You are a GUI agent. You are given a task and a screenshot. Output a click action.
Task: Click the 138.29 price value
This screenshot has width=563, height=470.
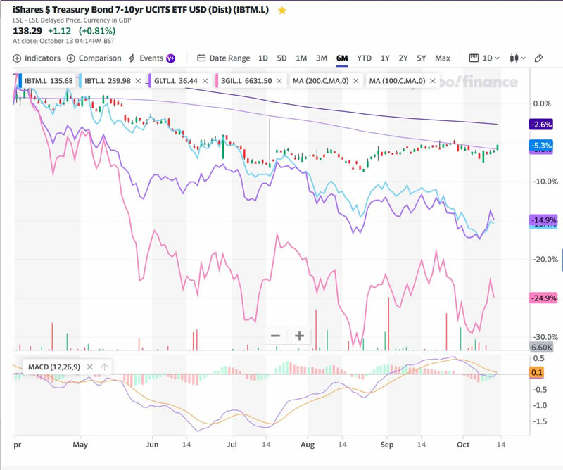tap(27, 31)
